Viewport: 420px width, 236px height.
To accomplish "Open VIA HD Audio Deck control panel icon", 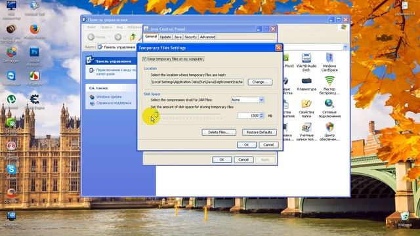I will (306, 62).
